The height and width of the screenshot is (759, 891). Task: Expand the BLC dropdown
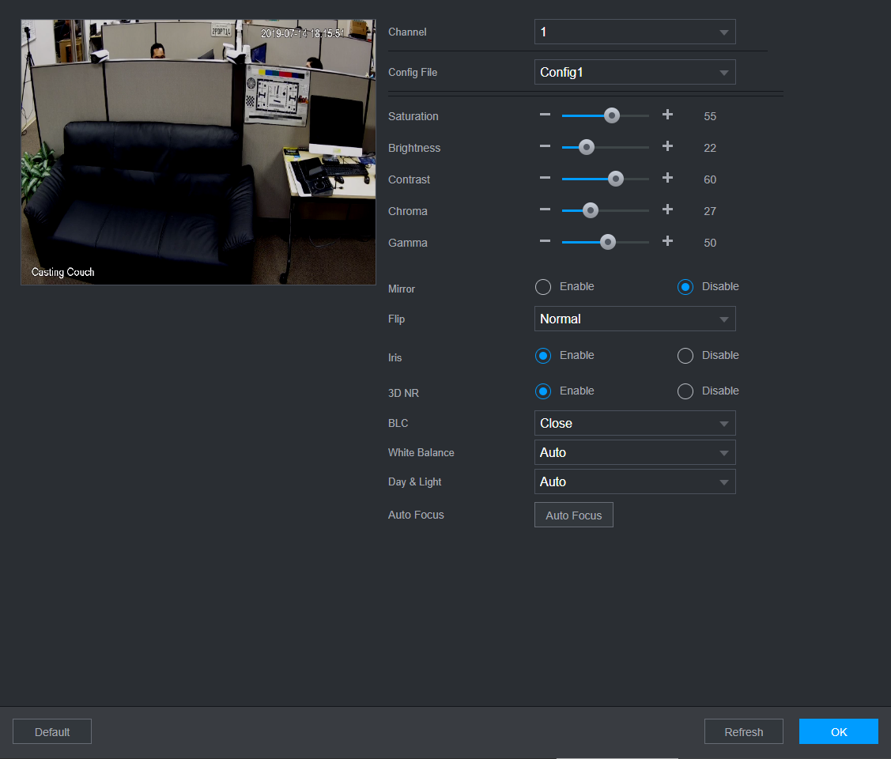click(x=635, y=423)
